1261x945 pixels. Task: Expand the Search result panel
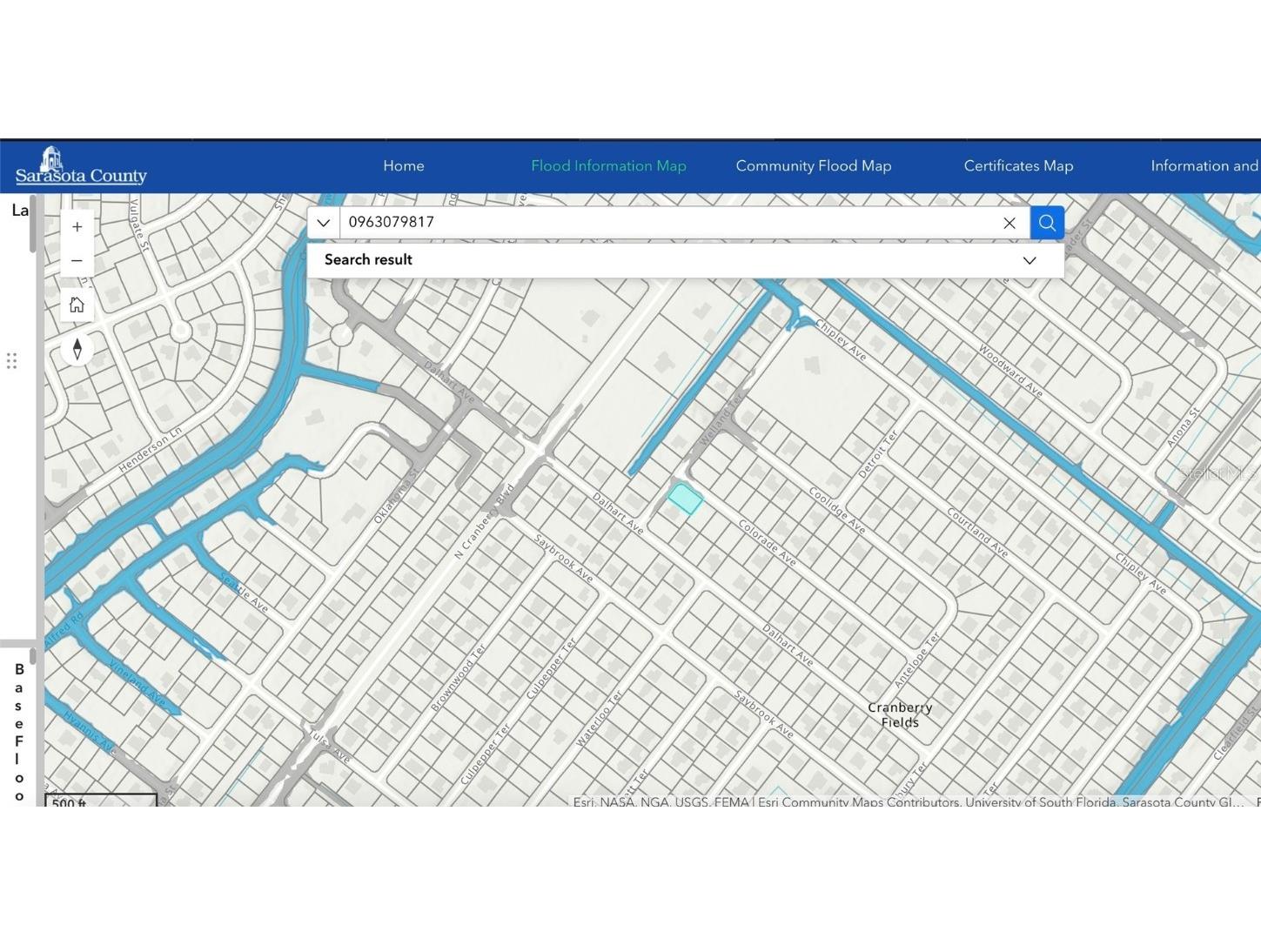click(1029, 260)
